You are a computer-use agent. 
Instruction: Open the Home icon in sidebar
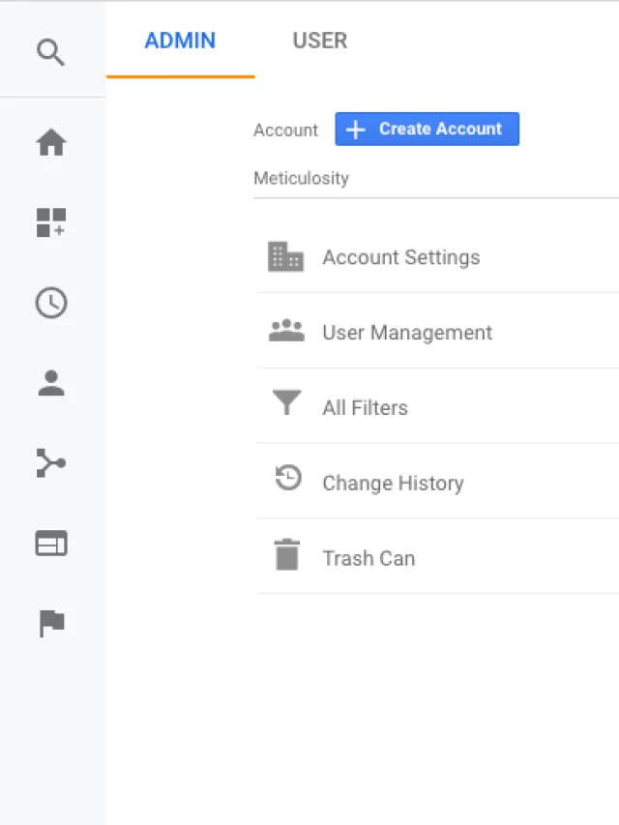point(51,143)
